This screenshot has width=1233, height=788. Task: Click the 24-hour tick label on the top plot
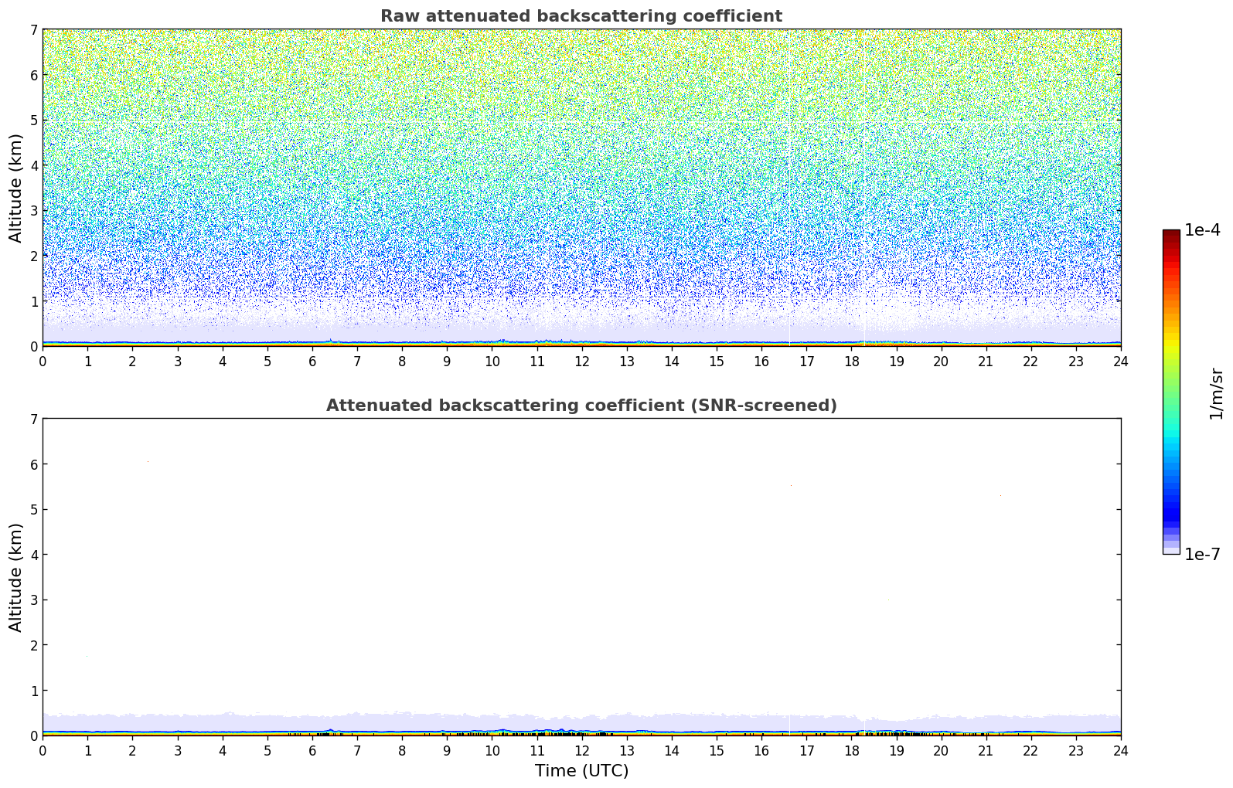pos(1121,361)
